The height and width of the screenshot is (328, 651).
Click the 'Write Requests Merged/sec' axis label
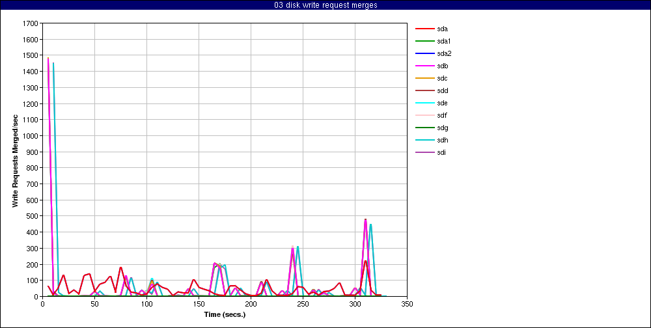tap(15, 160)
